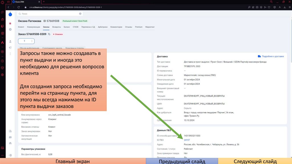Open the Возвраты tab
Image resolution: width=292 pixels, height=164 pixels.
click(x=57, y=27)
